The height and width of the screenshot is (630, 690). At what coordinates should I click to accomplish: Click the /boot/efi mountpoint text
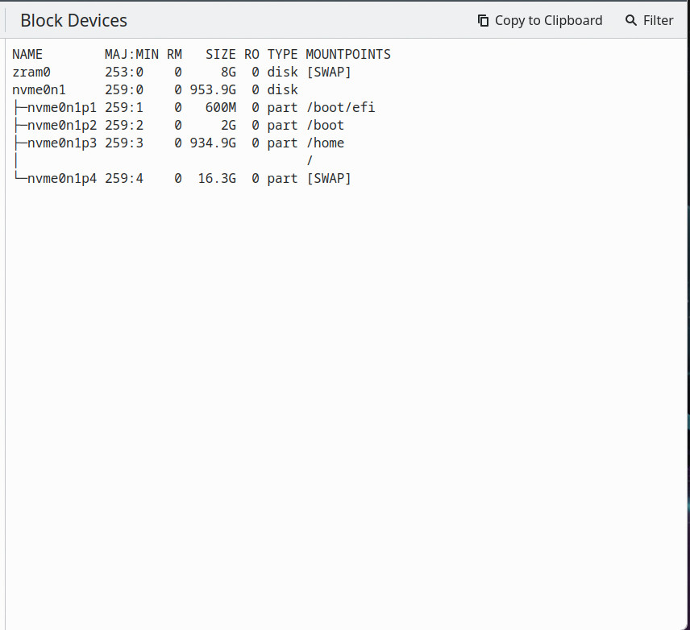coord(341,107)
